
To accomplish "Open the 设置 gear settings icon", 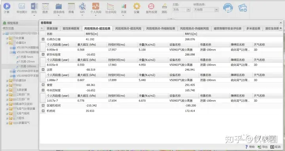I will click(x=137, y=6).
